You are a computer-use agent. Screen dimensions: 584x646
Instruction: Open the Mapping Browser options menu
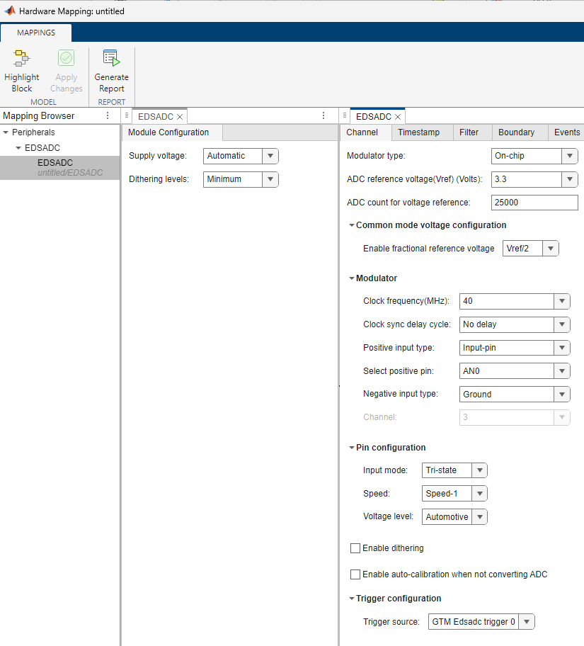(107, 115)
